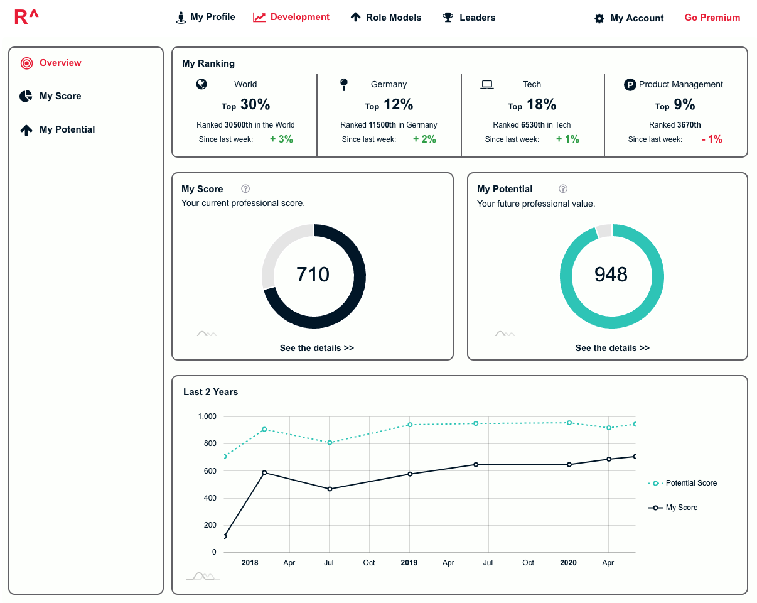Click the Tech laptop icon
This screenshot has width=757, height=603.
487,85
